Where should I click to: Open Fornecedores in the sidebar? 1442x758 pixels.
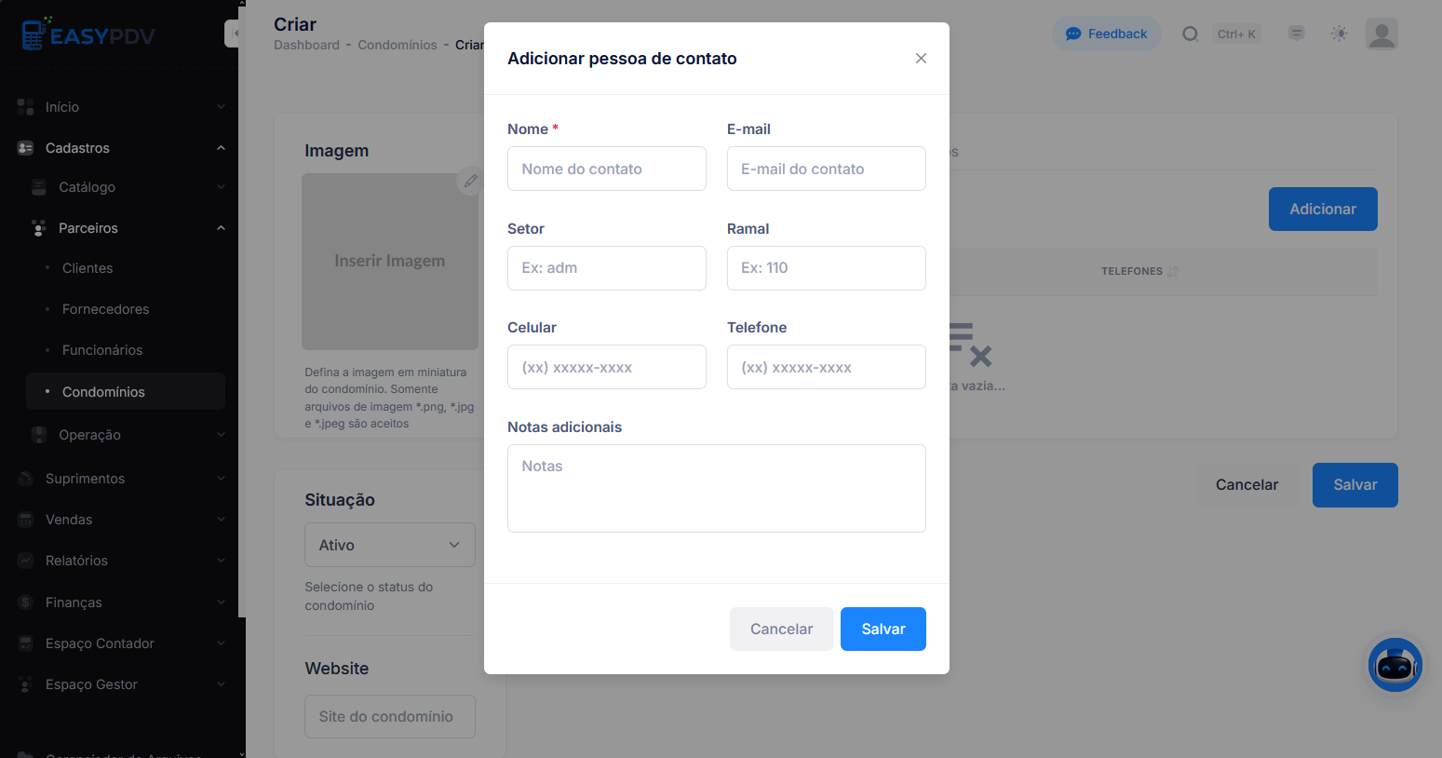click(x=105, y=309)
